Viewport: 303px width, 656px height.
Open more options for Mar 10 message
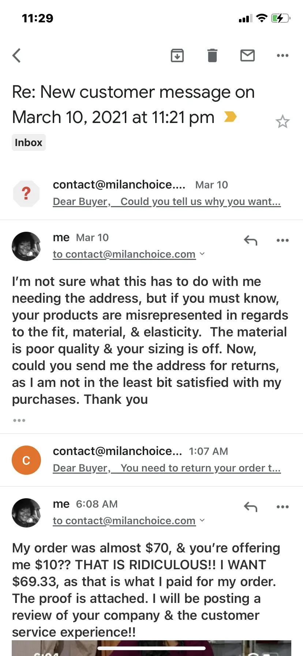click(283, 241)
